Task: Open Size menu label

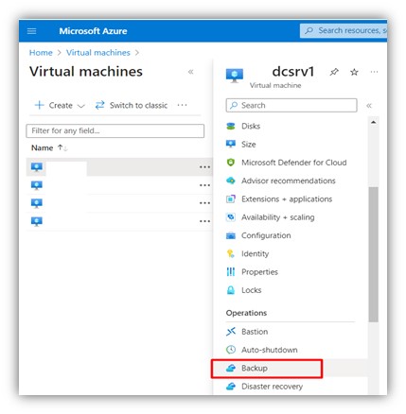Action: 249,145
